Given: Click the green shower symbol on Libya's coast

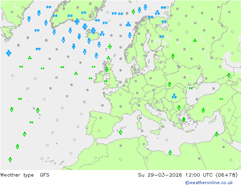Looking at the screenshot, I should pyautogui.click(x=170, y=153).
